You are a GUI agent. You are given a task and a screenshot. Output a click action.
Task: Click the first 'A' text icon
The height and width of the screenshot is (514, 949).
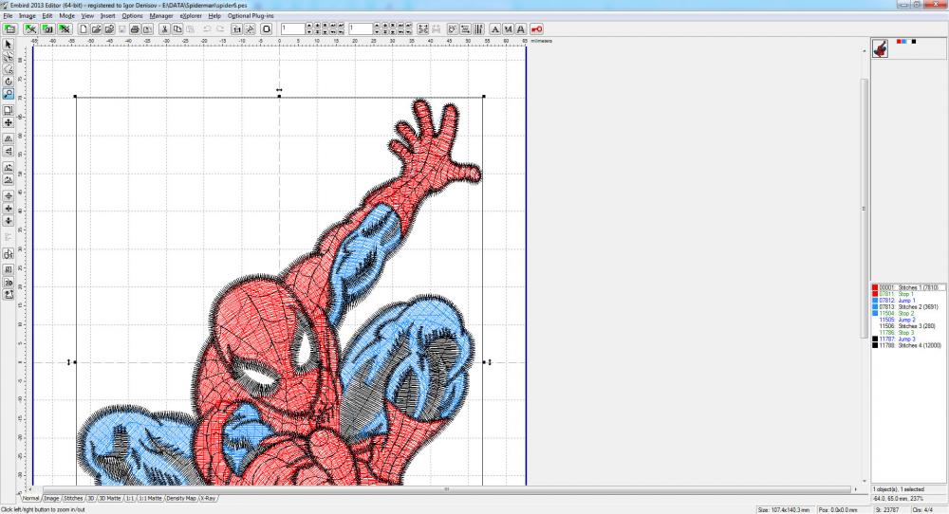click(x=495, y=29)
